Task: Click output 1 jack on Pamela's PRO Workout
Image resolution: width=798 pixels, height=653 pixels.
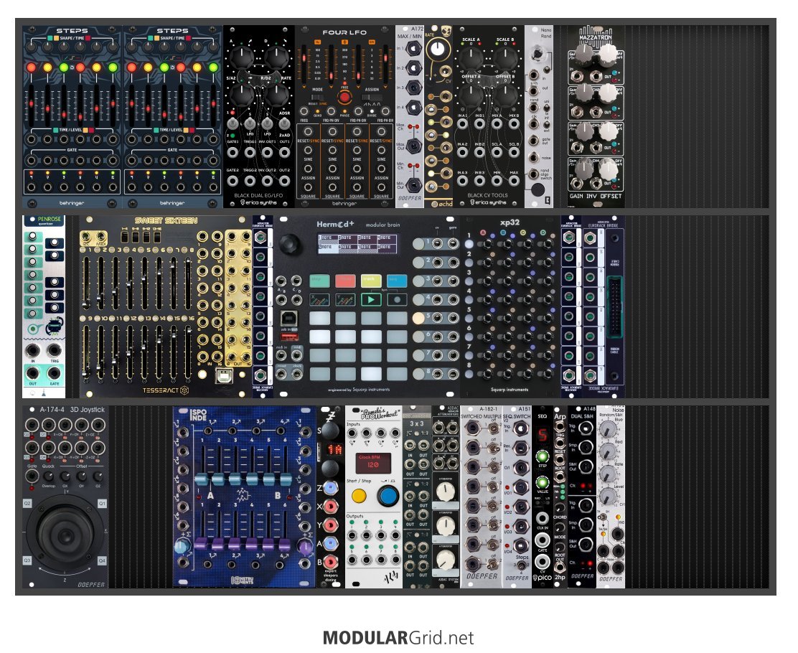Action: point(352,535)
